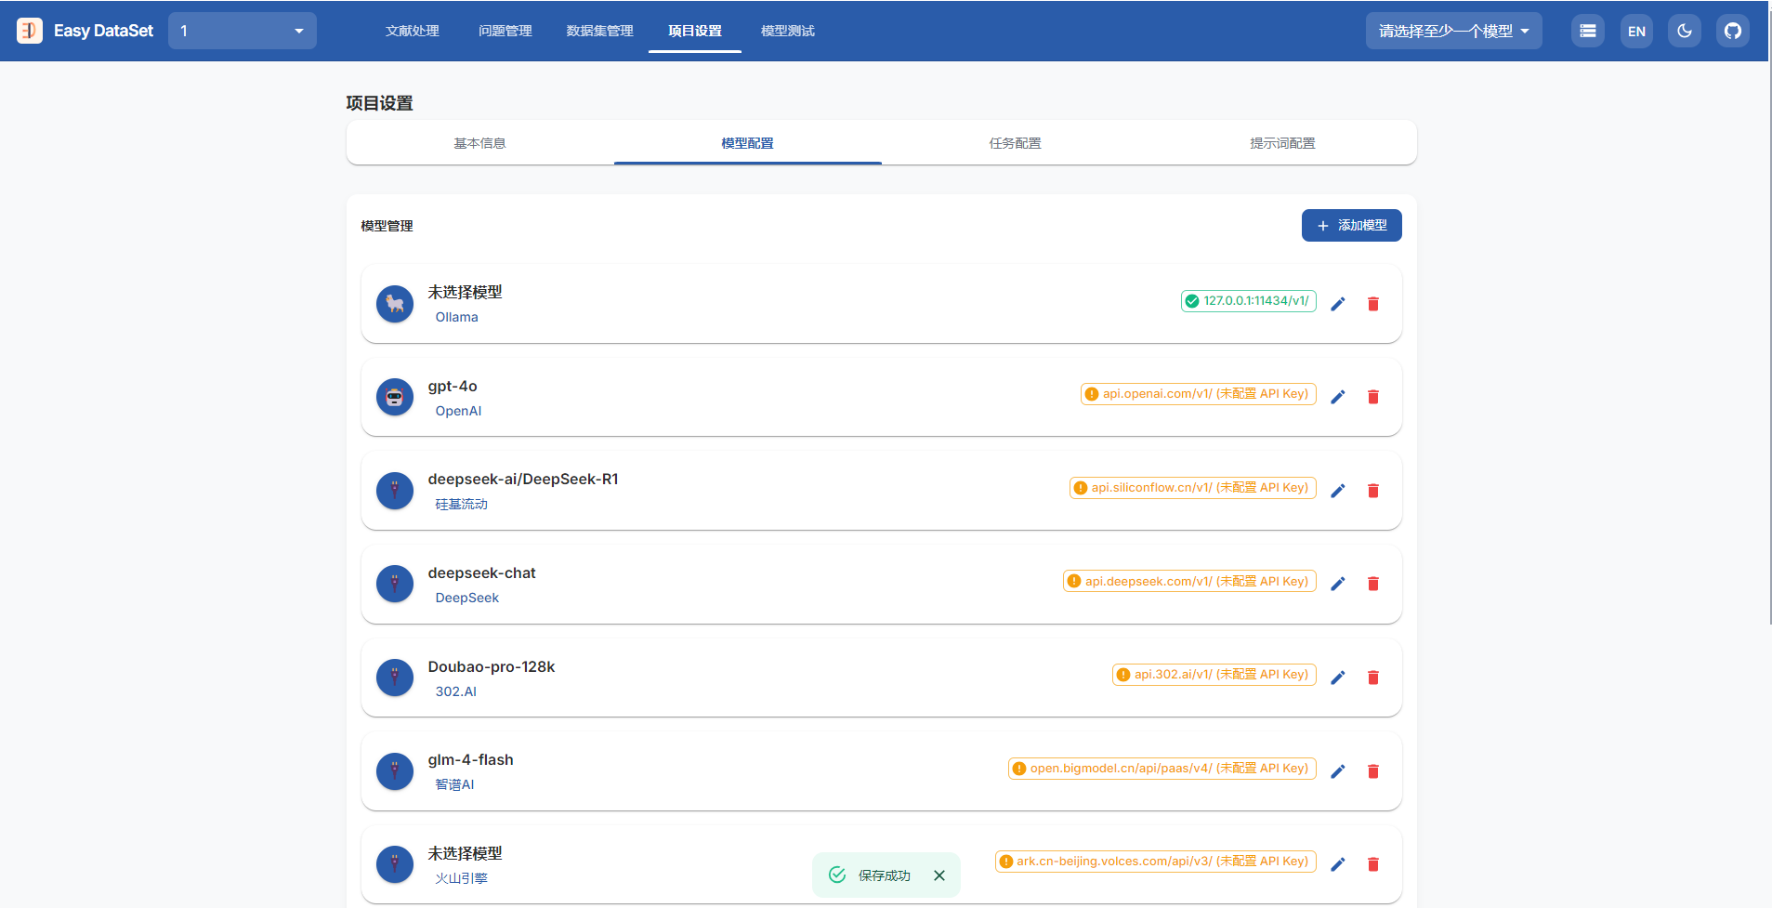Switch to the 基本信息 tab
The width and height of the screenshot is (1772, 908).
[480, 143]
